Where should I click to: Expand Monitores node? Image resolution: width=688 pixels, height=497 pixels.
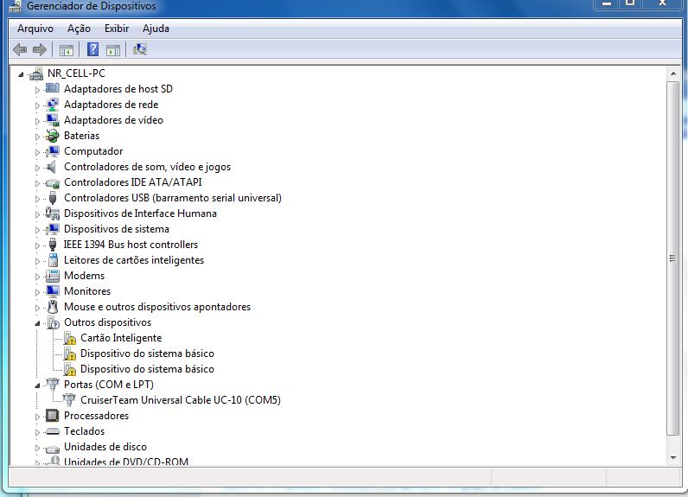37,293
